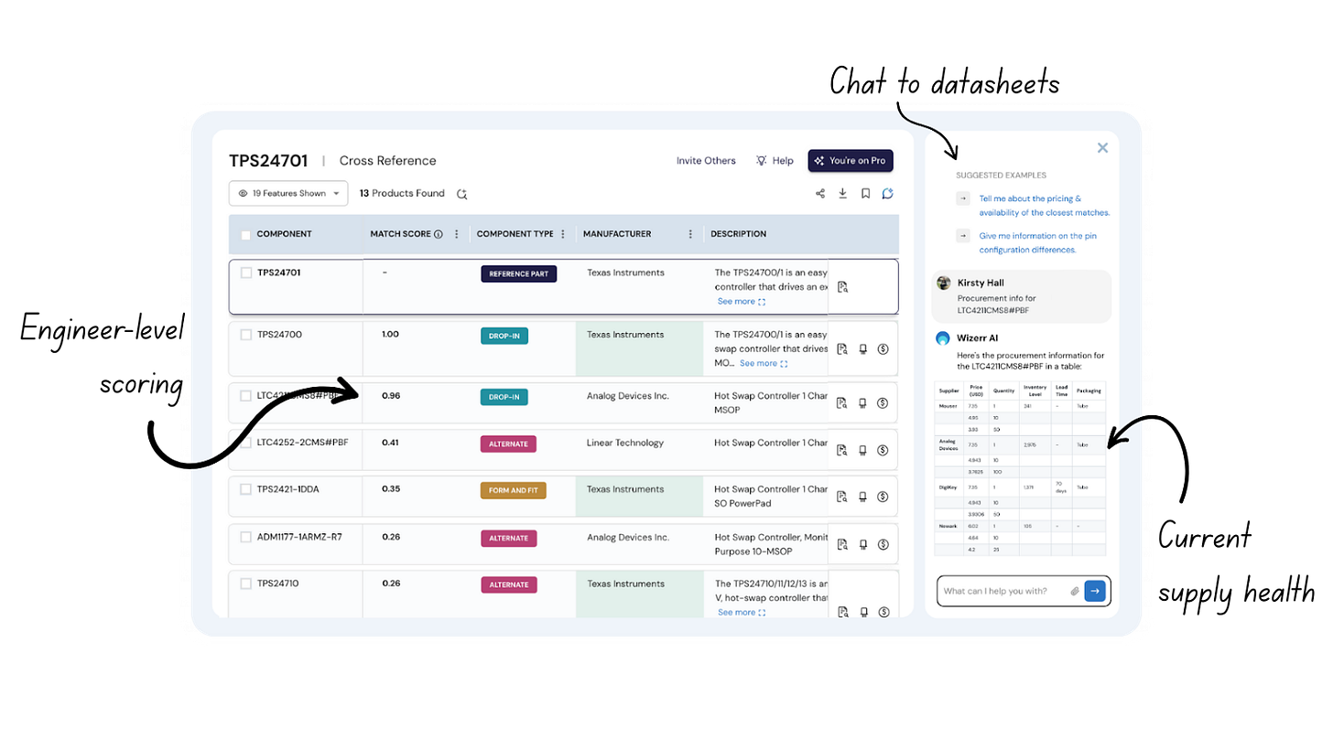The image size is (1333, 749).
Task: Click the 0.41 match score value
Action: [391, 443]
